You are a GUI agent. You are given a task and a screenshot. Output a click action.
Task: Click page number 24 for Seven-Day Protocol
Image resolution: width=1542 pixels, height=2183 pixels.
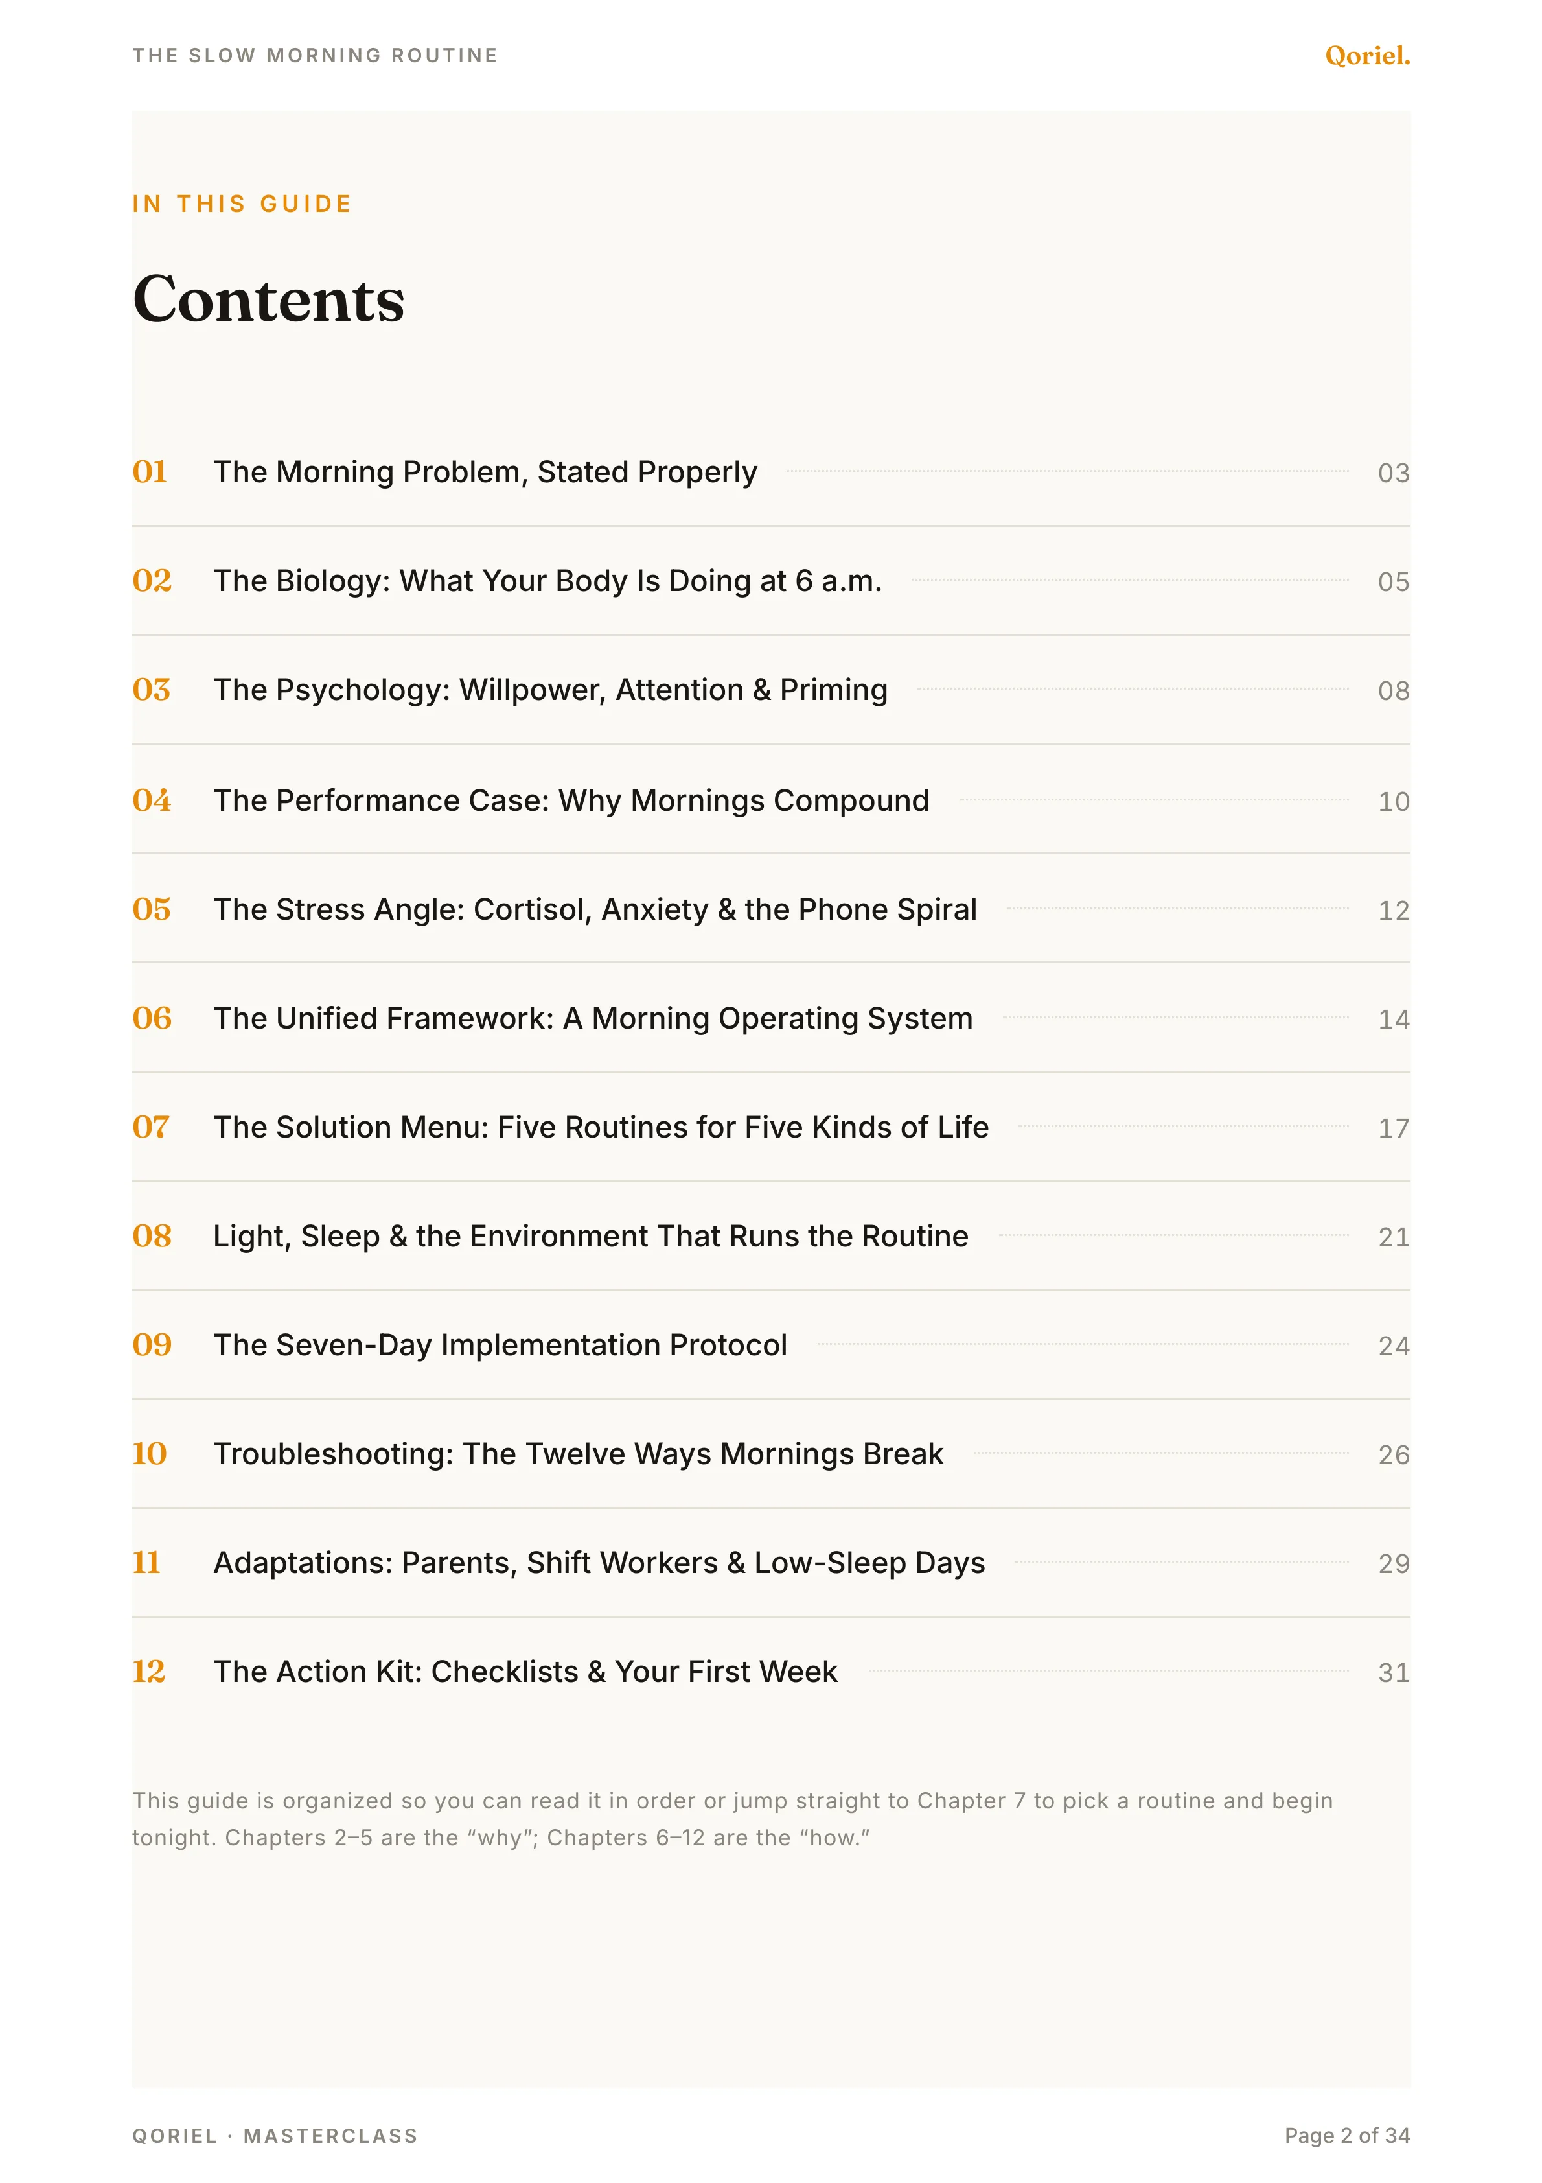(1394, 1346)
